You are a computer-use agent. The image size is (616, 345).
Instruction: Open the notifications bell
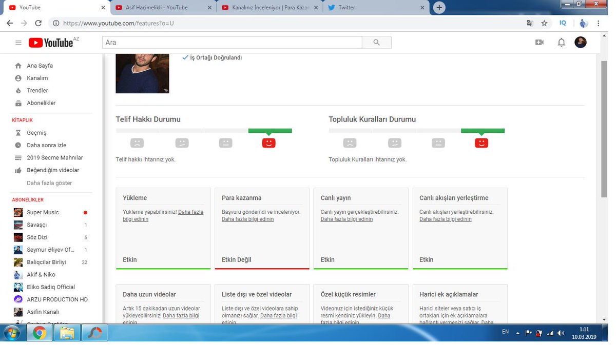561,43
